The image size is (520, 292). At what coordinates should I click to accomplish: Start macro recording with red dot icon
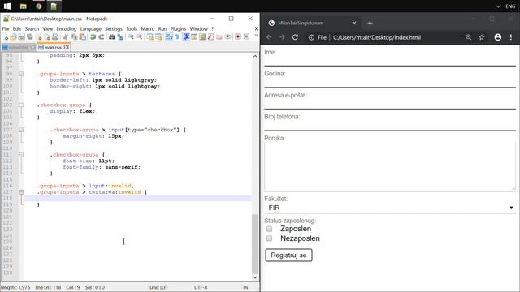tap(238, 36)
